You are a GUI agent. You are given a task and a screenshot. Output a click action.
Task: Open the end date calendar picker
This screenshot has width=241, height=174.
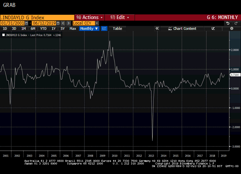(x=58, y=23)
